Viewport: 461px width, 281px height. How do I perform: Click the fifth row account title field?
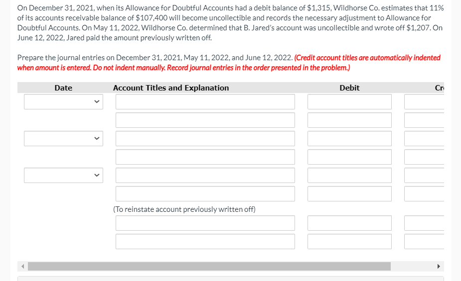click(x=205, y=176)
